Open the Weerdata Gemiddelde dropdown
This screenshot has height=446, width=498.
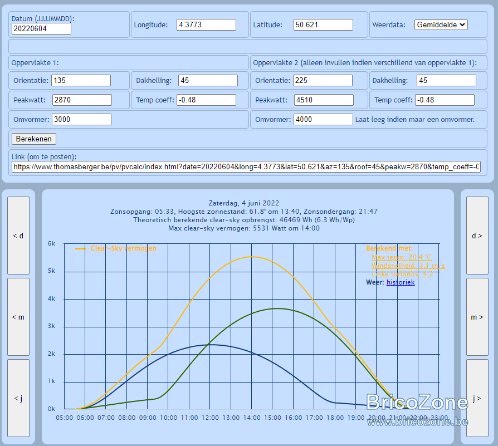(441, 24)
